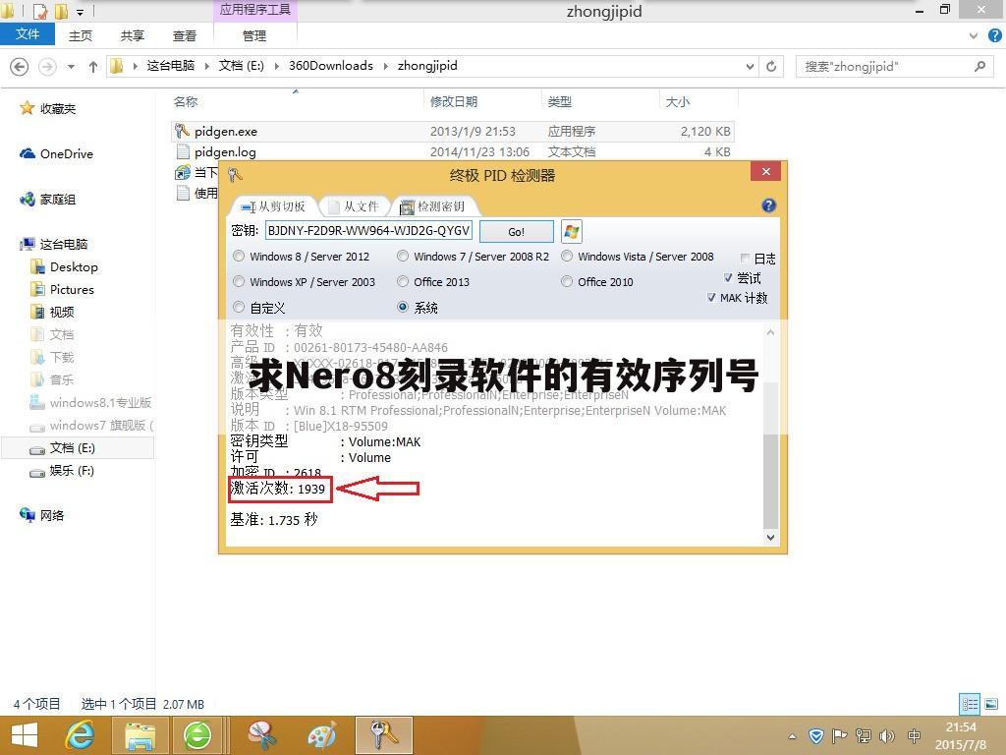Open the blue help icon in PID checker

[x=768, y=205]
